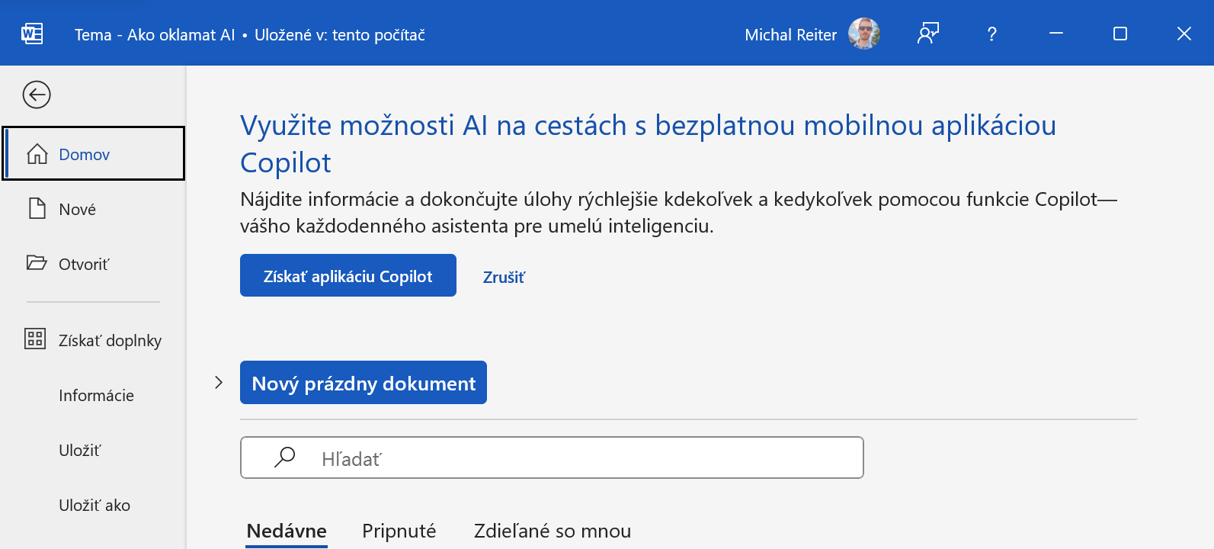The width and height of the screenshot is (1214, 549).
Task: Select Uložiť in the sidebar
Action: [79, 450]
